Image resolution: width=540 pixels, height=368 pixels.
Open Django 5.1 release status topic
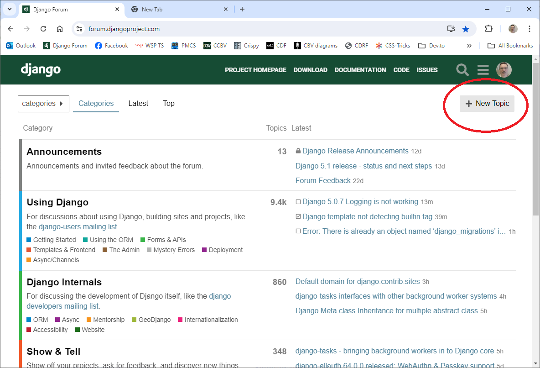click(x=363, y=166)
